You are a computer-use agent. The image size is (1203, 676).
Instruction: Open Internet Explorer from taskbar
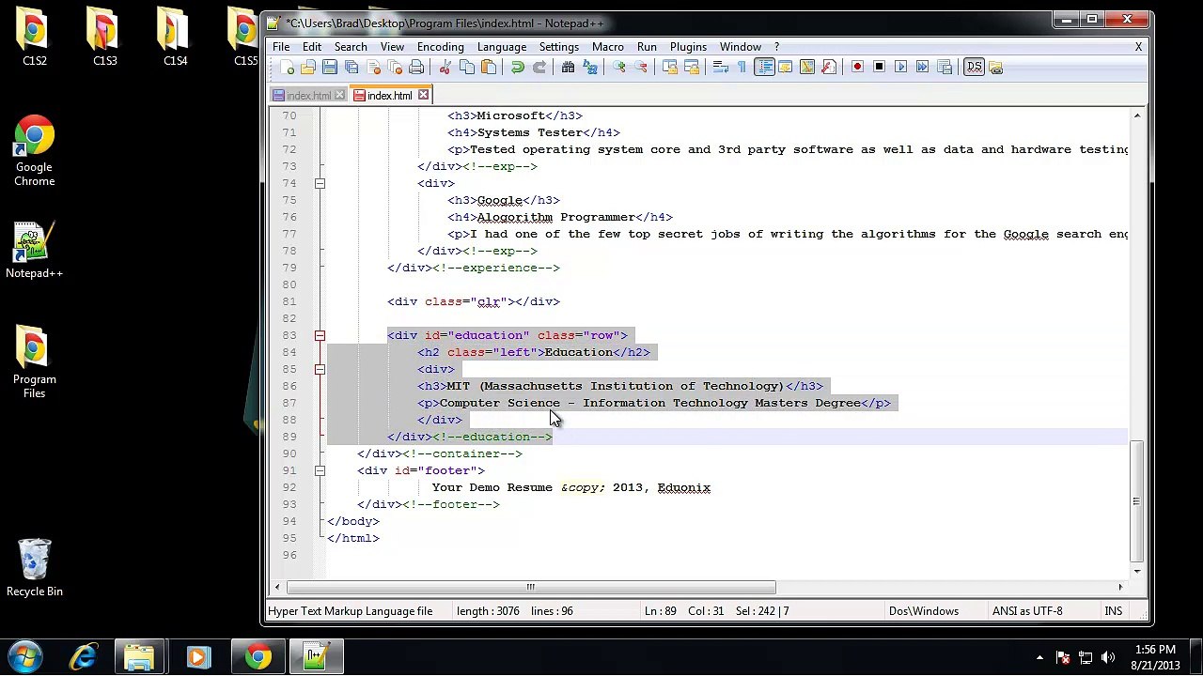click(83, 656)
